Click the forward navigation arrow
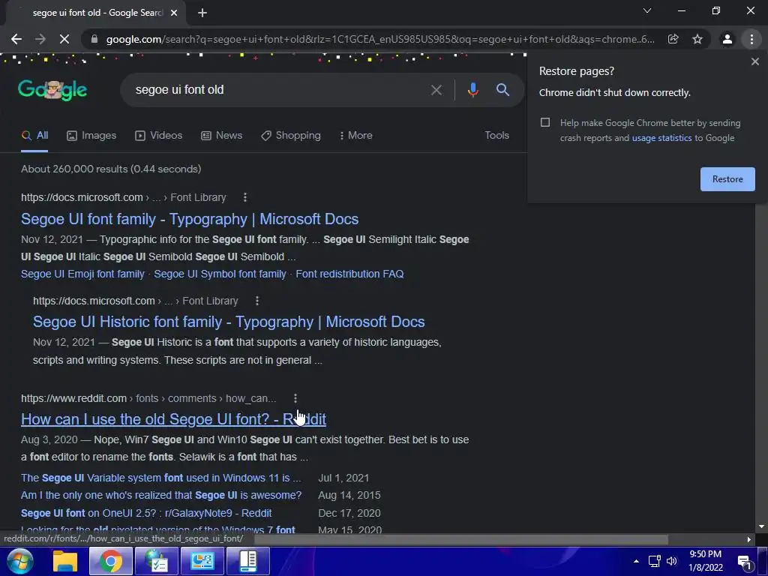The image size is (768, 576). [x=40, y=39]
